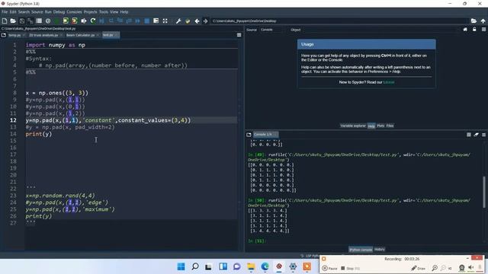The height and width of the screenshot is (274, 488).
Task: Open the Run menu
Action: (x=48, y=12)
